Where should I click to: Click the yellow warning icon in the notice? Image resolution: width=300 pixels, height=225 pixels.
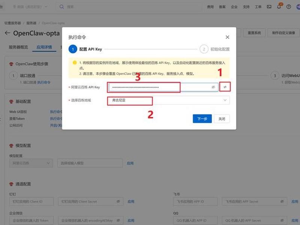click(x=75, y=63)
